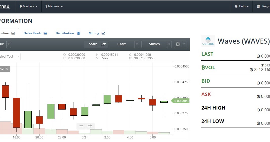This screenshot has width=270, height=142.
Task: Open the Help menu in navbar
Action: point(242,6)
